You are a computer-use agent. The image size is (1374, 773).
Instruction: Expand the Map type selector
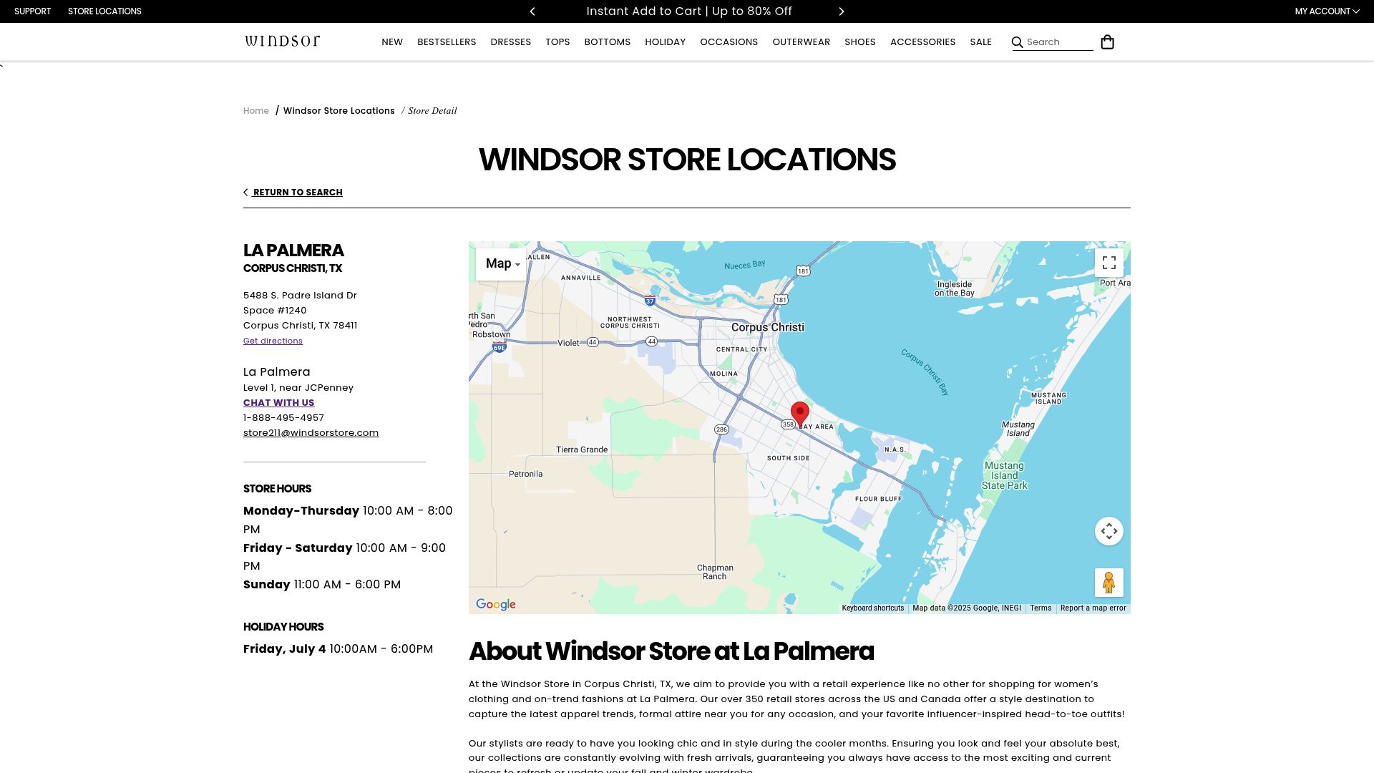point(501,263)
